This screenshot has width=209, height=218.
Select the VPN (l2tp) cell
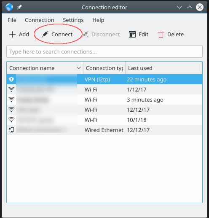[97, 79]
